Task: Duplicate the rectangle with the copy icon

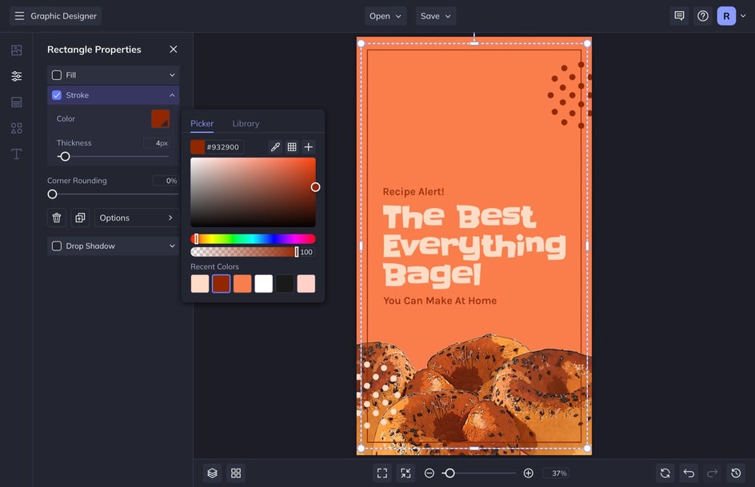Action: pos(80,218)
